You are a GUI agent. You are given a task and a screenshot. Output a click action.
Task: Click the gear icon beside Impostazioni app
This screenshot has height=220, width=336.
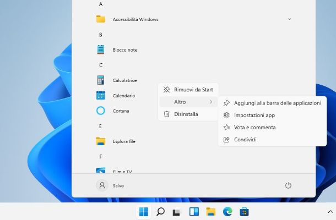tap(226, 116)
